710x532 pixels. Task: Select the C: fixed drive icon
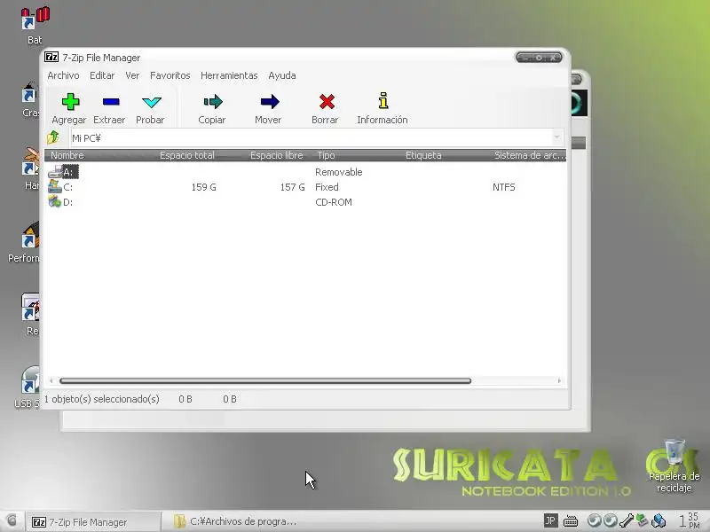(55, 186)
